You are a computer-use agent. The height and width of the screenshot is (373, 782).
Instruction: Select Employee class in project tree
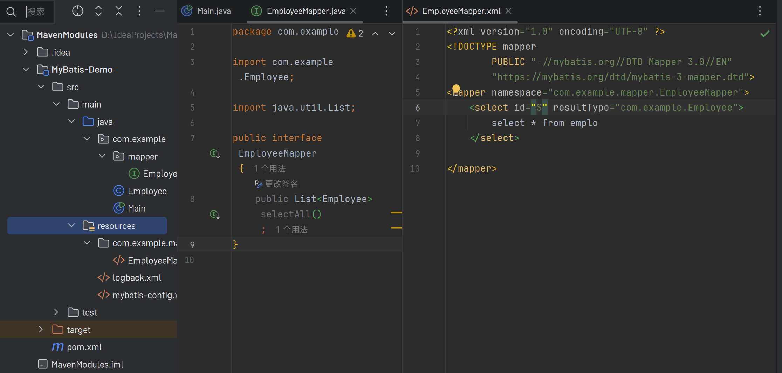(x=140, y=191)
